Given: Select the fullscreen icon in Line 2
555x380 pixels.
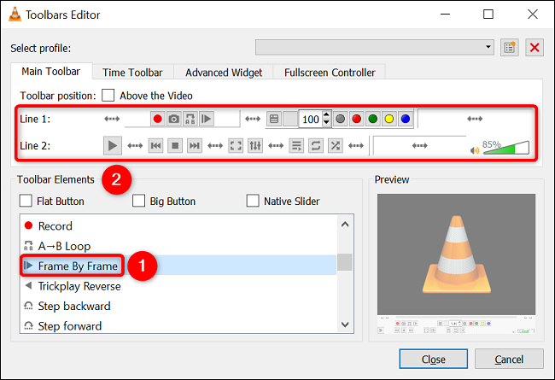Looking at the screenshot, I should pyautogui.click(x=236, y=145).
